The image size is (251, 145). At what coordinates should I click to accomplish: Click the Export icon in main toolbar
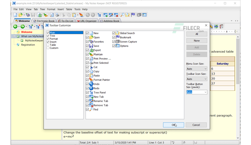click(x=39, y=15)
